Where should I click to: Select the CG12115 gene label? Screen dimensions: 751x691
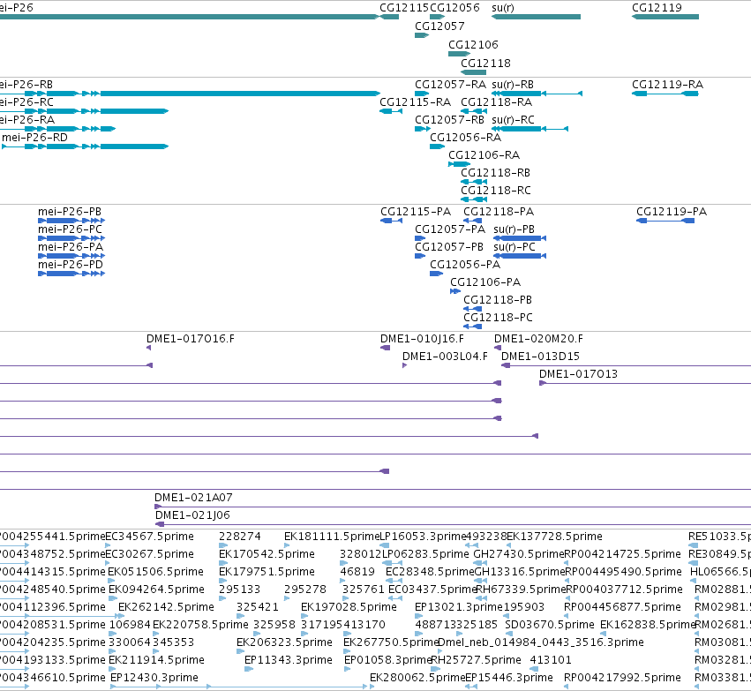[x=404, y=8]
